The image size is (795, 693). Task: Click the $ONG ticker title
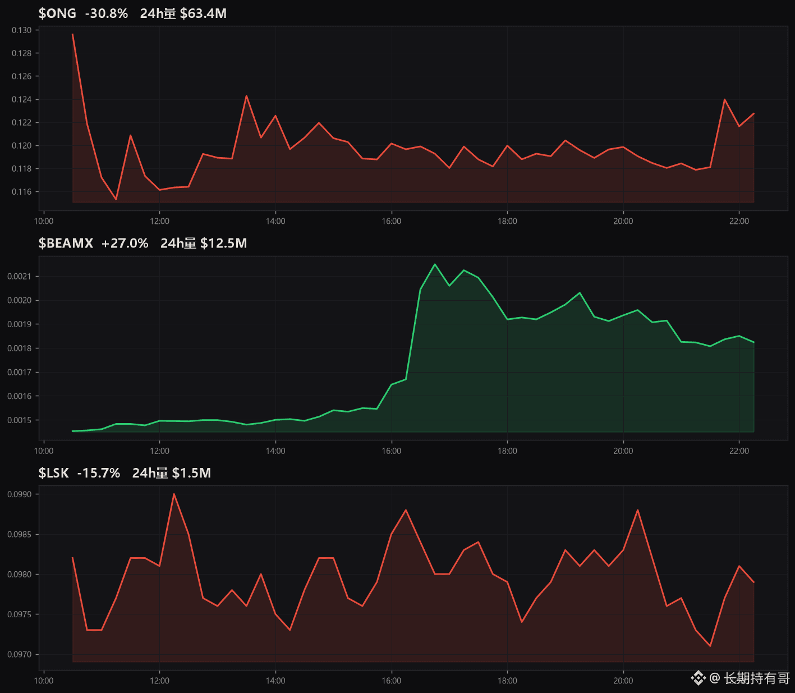(57, 13)
